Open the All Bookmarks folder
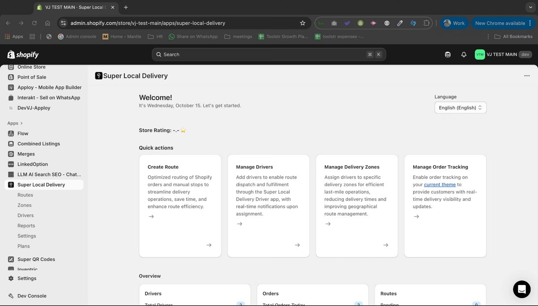 point(513,37)
